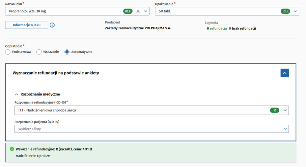Click the Informacje o leku button

click(27, 25)
